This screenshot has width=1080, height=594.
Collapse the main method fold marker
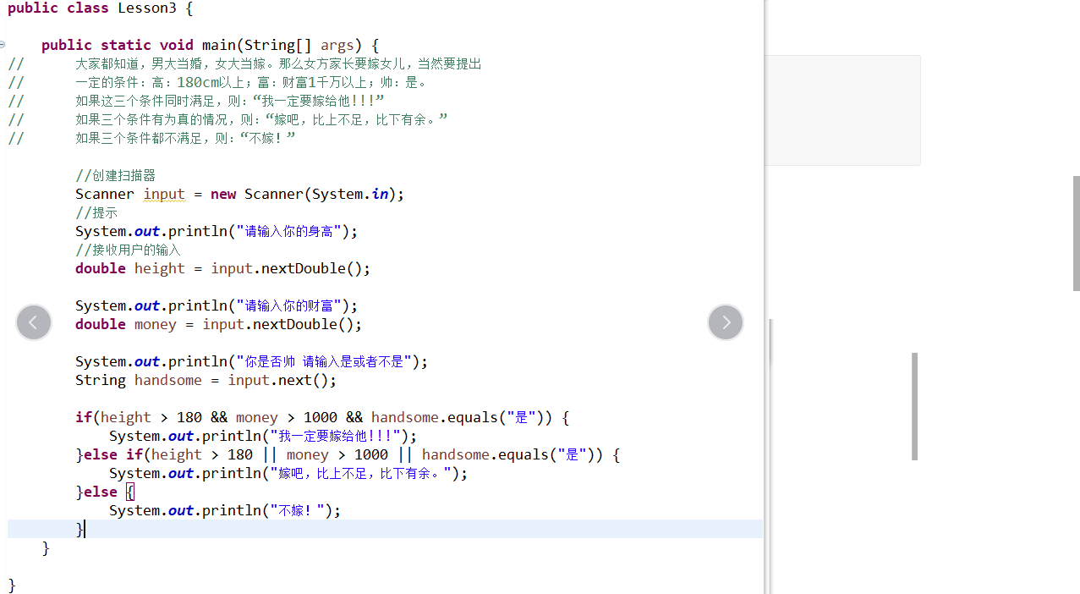(x=3, y=45)
